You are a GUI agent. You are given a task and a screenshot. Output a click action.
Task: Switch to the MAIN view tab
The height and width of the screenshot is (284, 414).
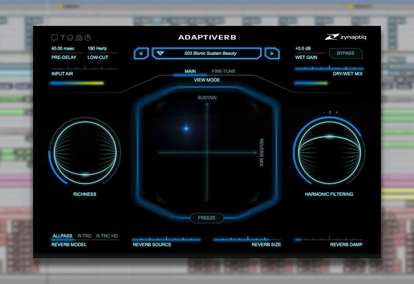[x=190, y=71]
